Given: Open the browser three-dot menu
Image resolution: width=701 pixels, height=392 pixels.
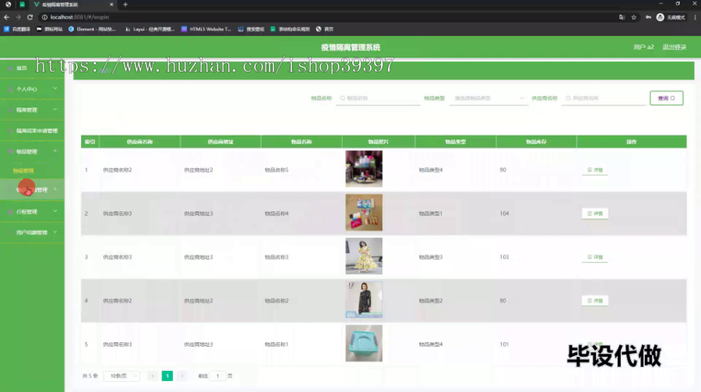Looking at the screenshot, I should 695,17.
